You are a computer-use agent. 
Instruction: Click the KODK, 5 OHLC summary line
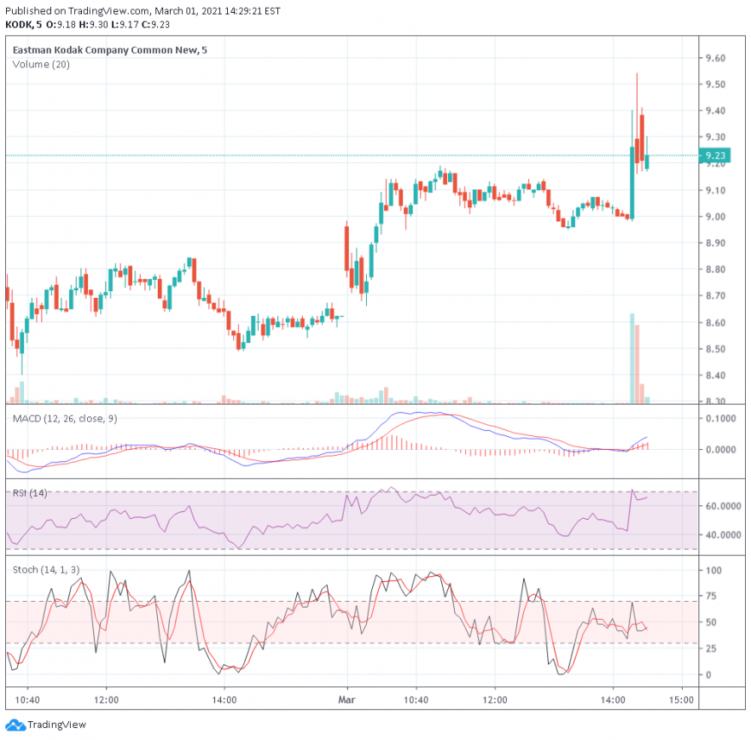click(88, 25)
